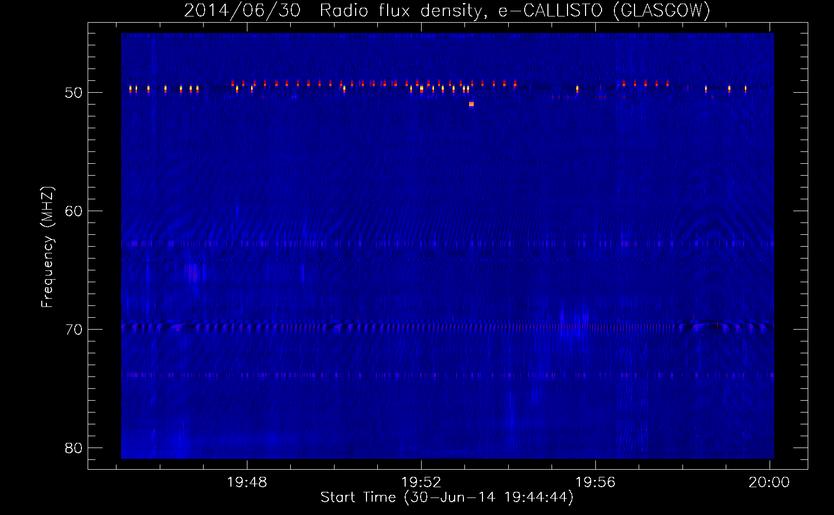The image size is (834, 515).
Task: Click the 70 frequency tick label
Action: [x=74, y=330]
